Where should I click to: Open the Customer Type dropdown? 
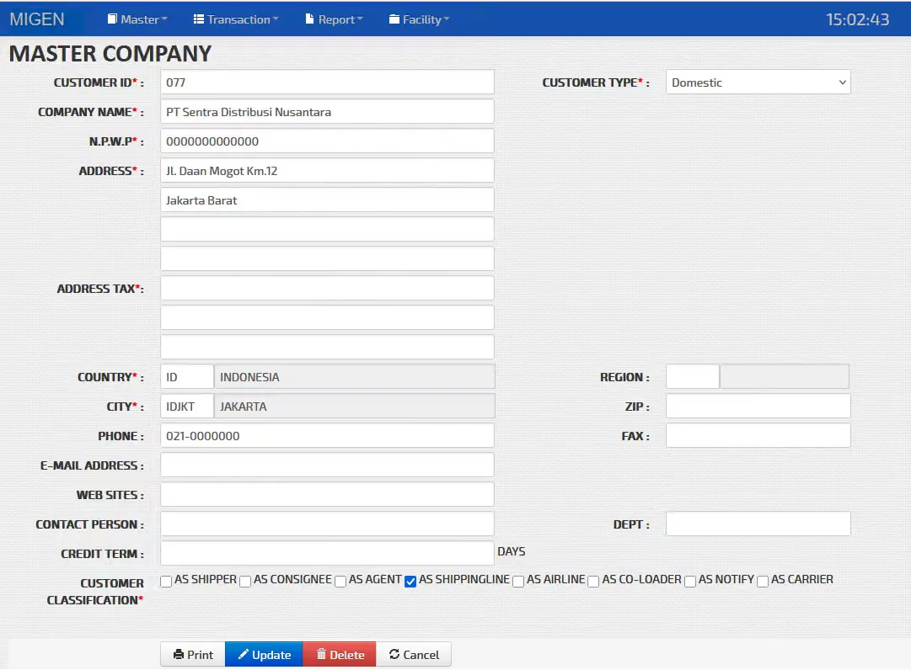coord(758,82)
